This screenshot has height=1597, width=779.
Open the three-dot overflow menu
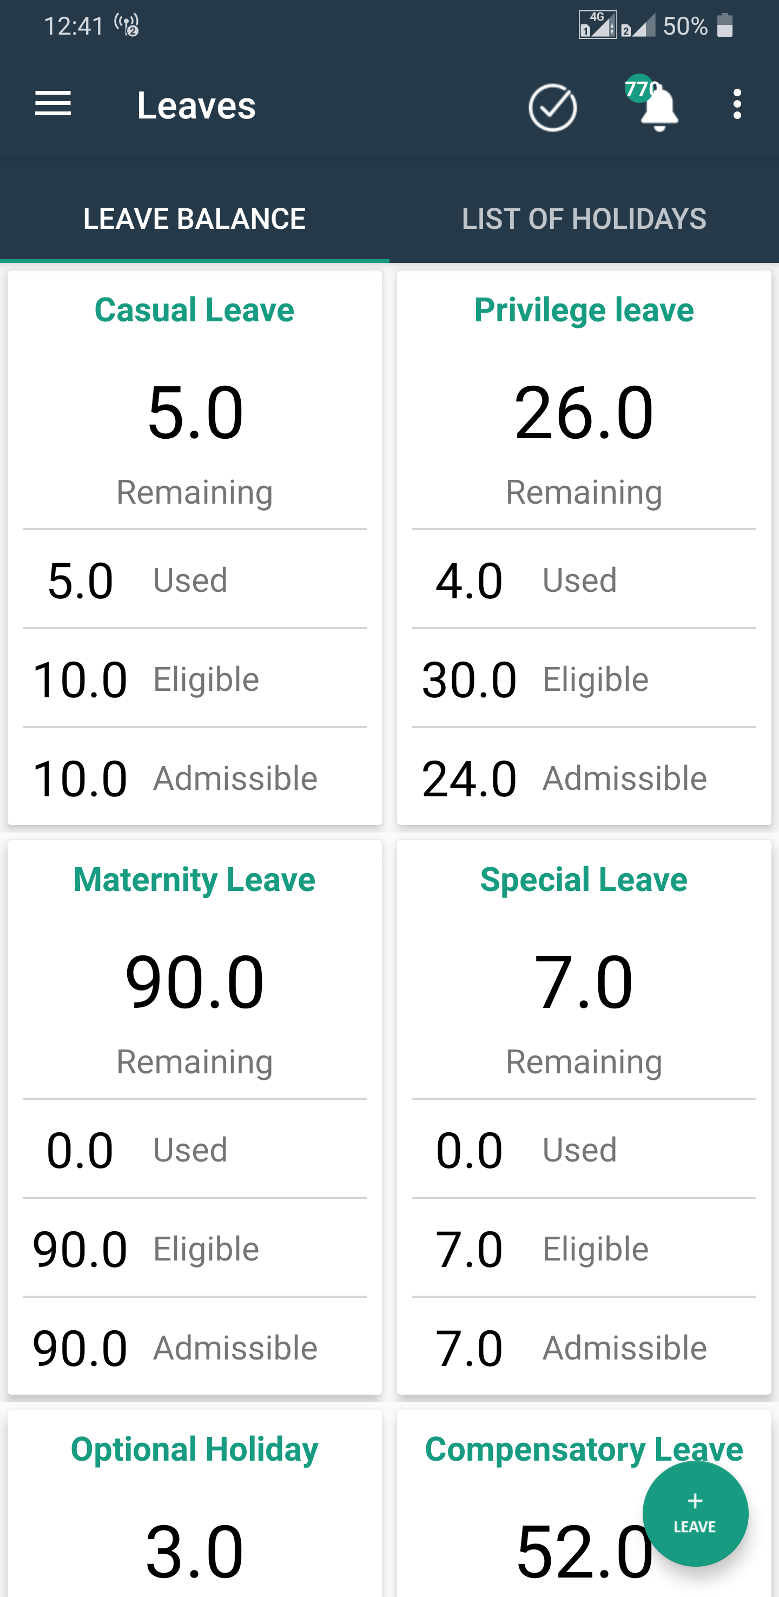(x=737, y=103)
